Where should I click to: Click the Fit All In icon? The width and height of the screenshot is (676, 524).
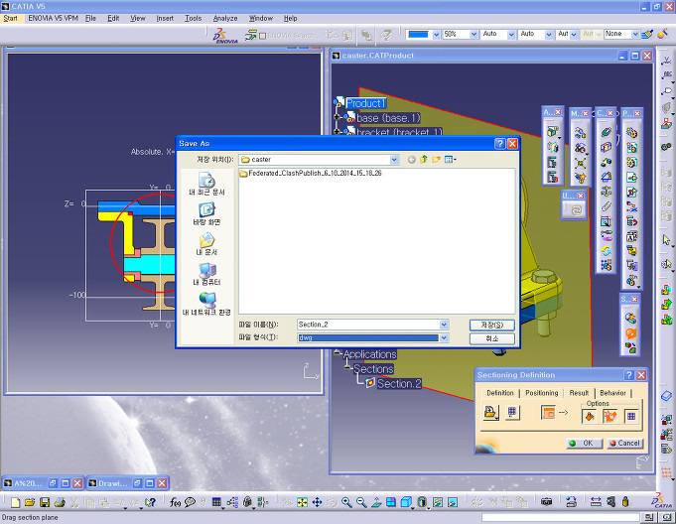302,502
